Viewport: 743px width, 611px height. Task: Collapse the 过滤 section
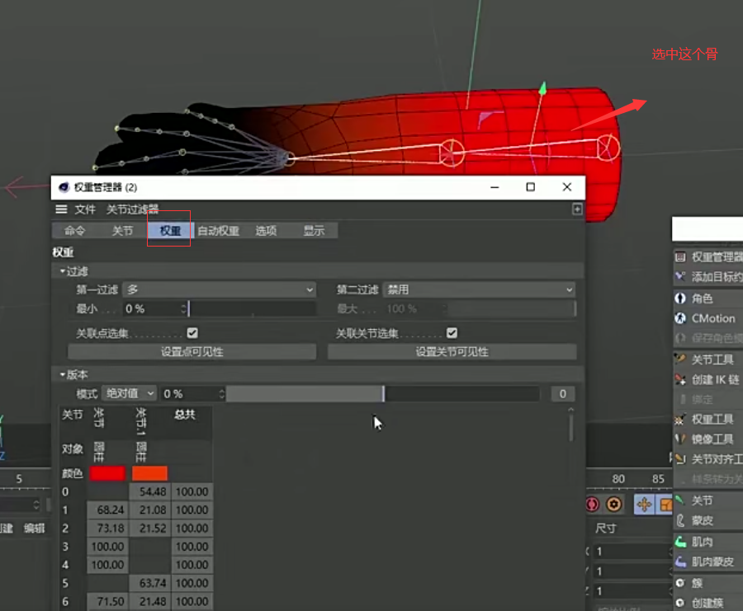click(62, 271)
